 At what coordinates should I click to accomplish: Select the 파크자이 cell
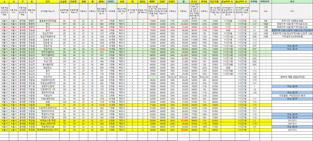coord(48,77)
